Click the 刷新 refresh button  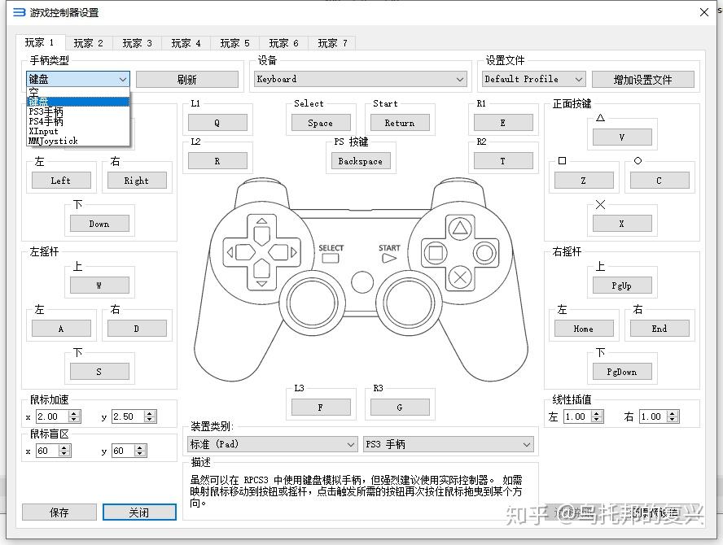click(187, 78)
